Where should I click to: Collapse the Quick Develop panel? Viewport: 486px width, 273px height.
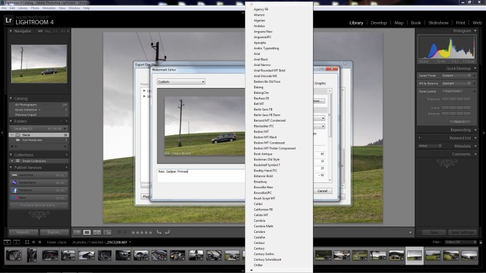click(475, 68)
